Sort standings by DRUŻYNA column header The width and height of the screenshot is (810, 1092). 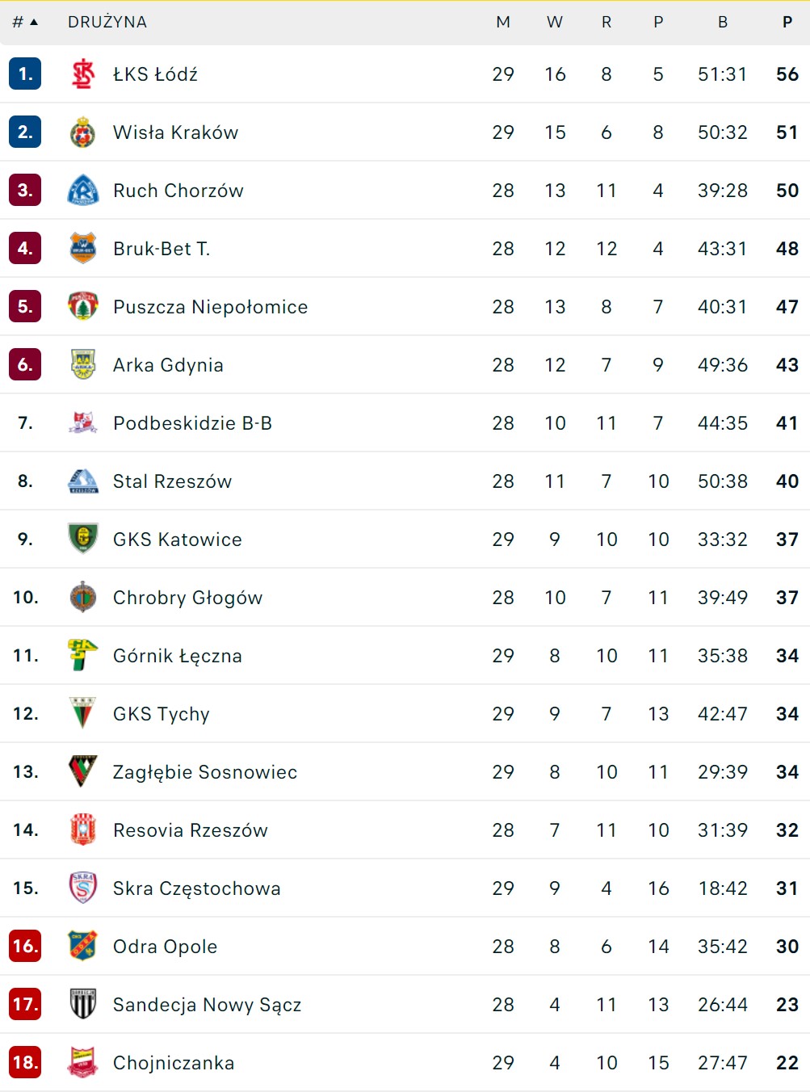107,23
